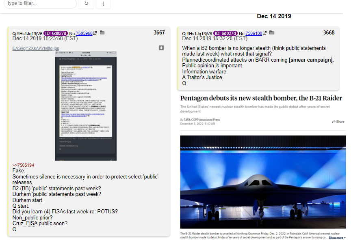Click 'Durham start.' line
Image resolution: width=351 pixels, height=245 pixels.
pyautogui.click(x=28, y=200)
